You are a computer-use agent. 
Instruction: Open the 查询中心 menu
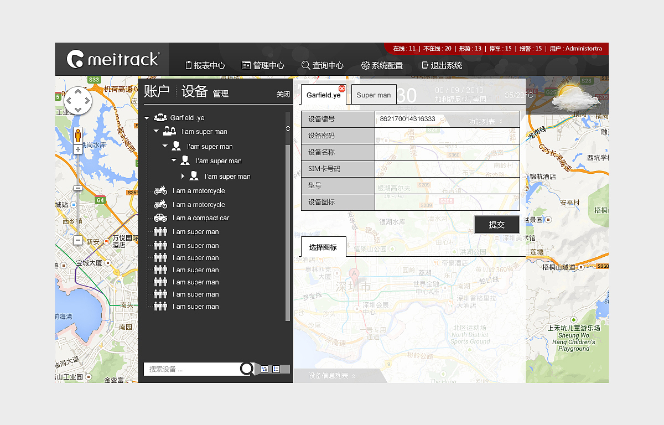(323, 65)
